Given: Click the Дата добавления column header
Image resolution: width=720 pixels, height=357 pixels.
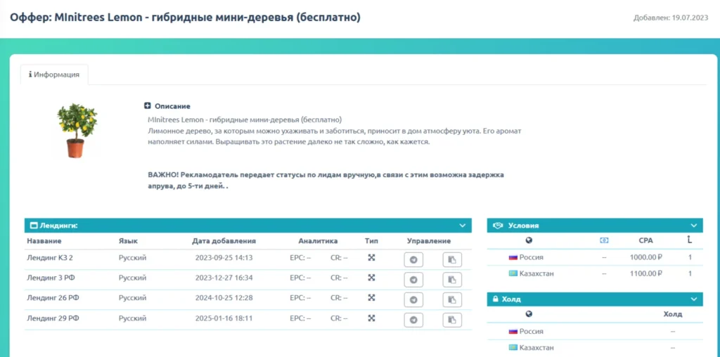Looking at the screenshot, I should (x=224, y=241).
